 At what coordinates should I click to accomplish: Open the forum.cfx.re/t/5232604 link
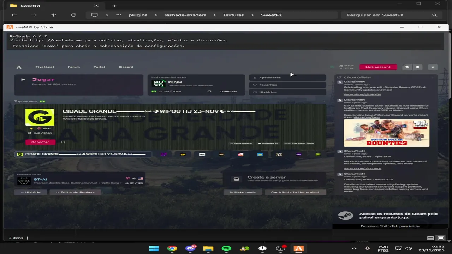(x=363, y=168)
